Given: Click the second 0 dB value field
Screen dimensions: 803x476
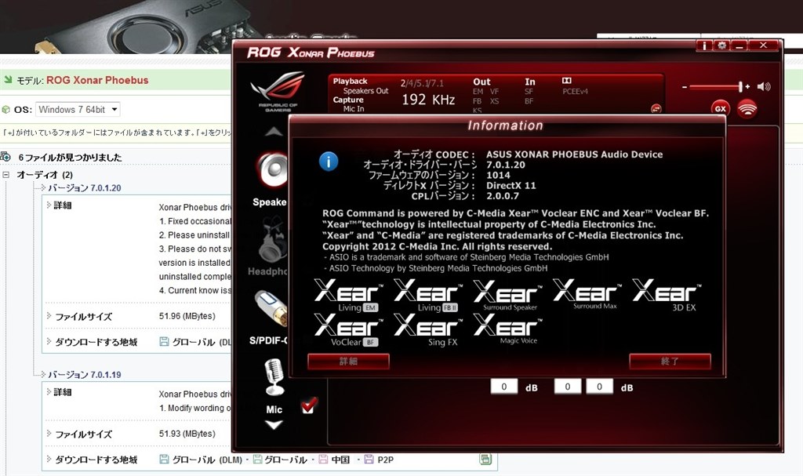Looking at the screenshot, I should [568, 387].
